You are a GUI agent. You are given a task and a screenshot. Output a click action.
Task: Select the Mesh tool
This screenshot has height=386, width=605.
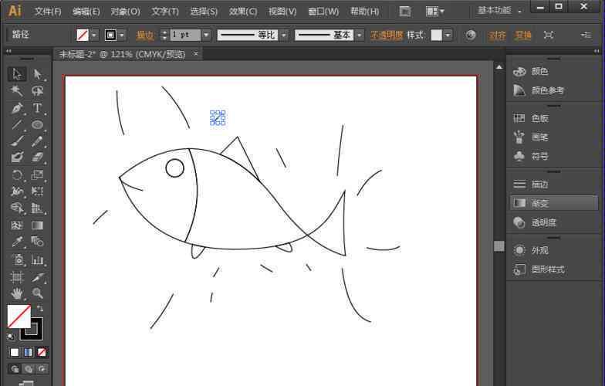point(17,225)
